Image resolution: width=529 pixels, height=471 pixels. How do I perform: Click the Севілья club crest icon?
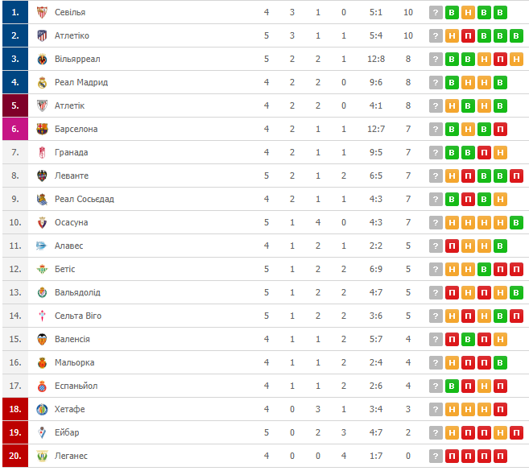[x=42, y=13]
